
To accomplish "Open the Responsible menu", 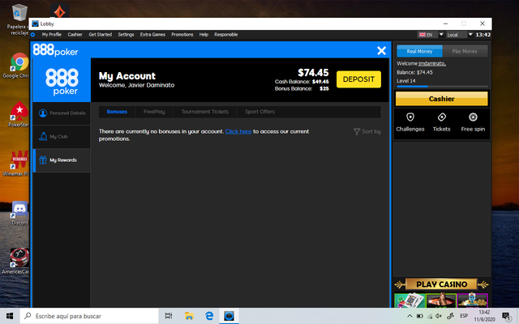I will (x=225, y=34).
